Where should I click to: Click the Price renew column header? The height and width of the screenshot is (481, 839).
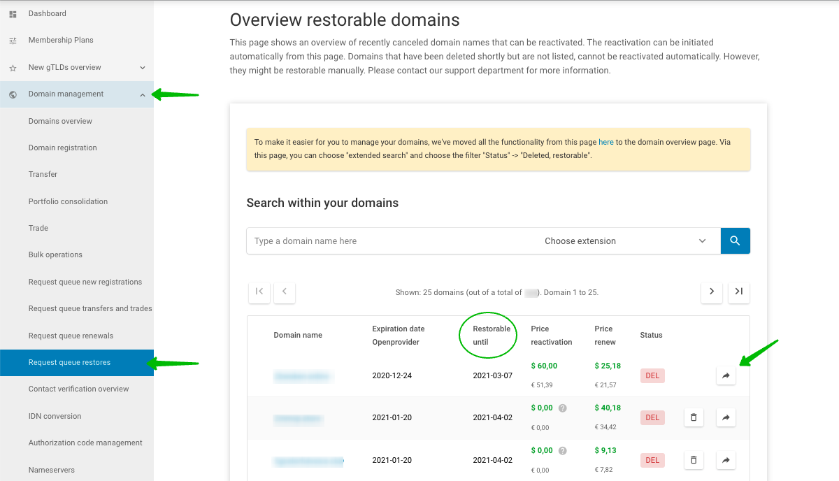pyautogui.click(x=605, y=335)
